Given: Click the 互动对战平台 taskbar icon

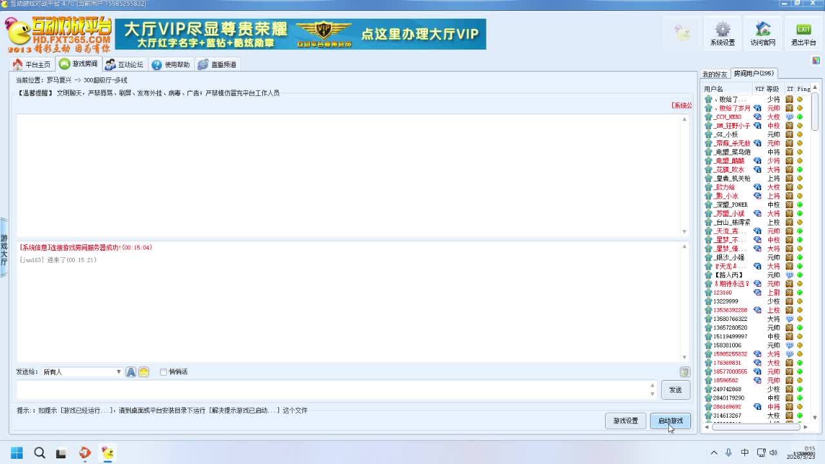Looking at the screenshot, I should (x=107, y=453).
